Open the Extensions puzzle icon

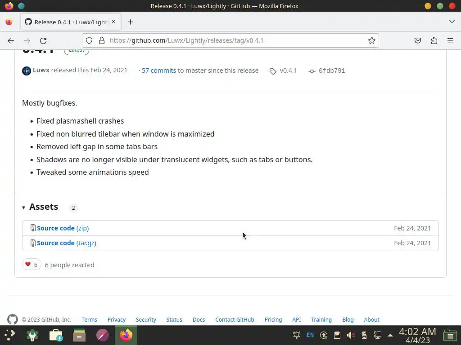coord(434,40)
